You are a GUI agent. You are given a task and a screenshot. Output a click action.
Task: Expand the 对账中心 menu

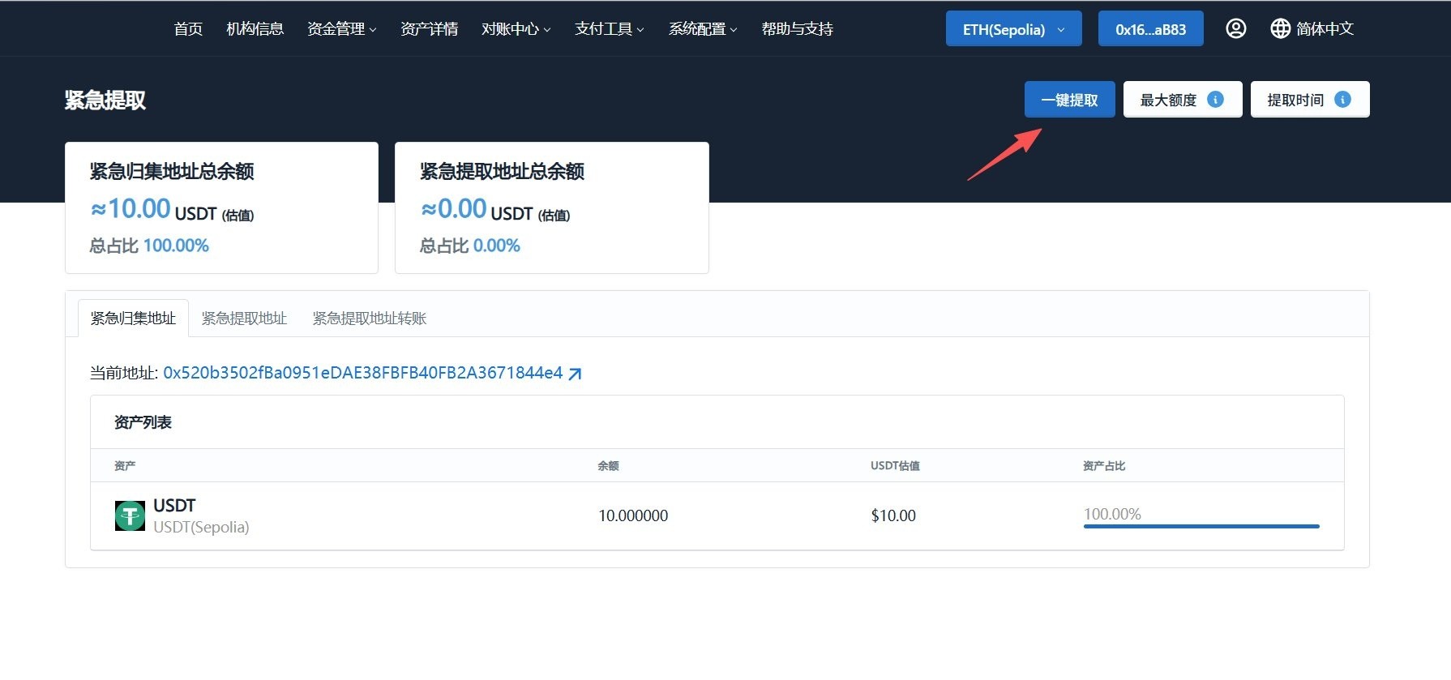516,29
